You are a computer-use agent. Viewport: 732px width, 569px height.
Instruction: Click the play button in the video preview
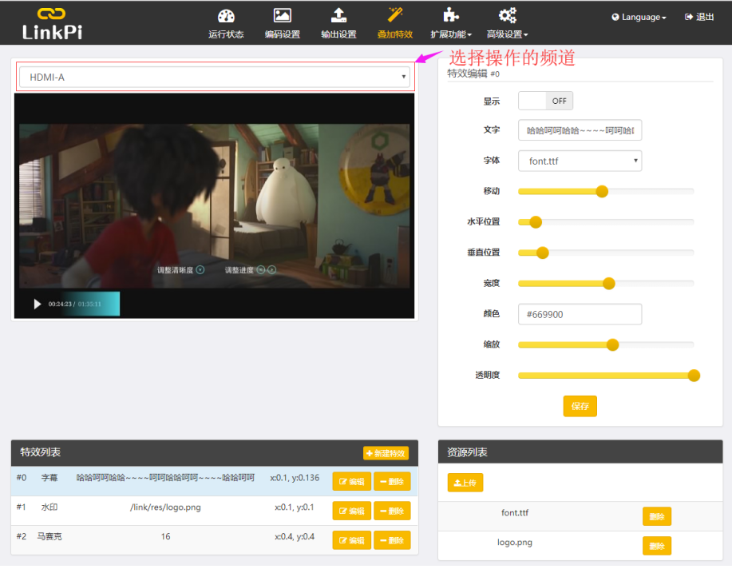coord(37,304)
